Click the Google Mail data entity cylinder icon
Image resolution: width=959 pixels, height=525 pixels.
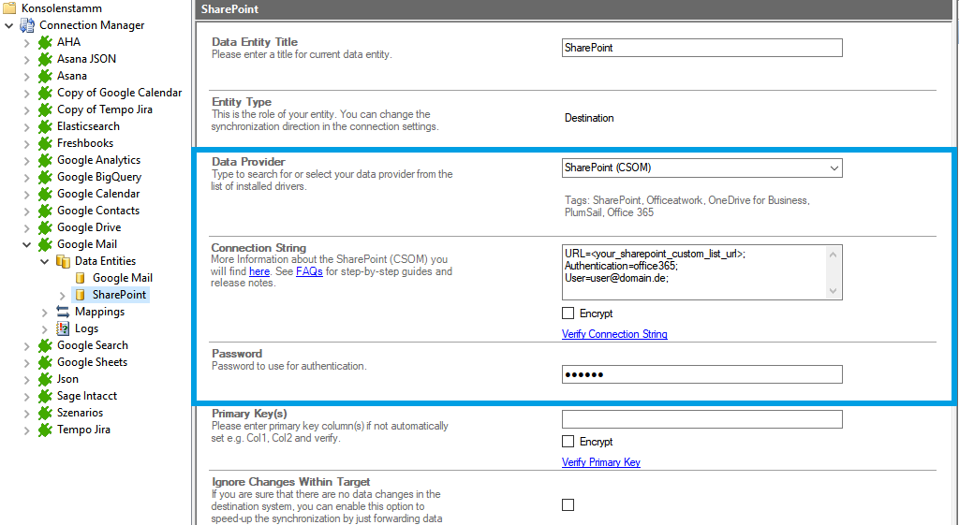81,278
